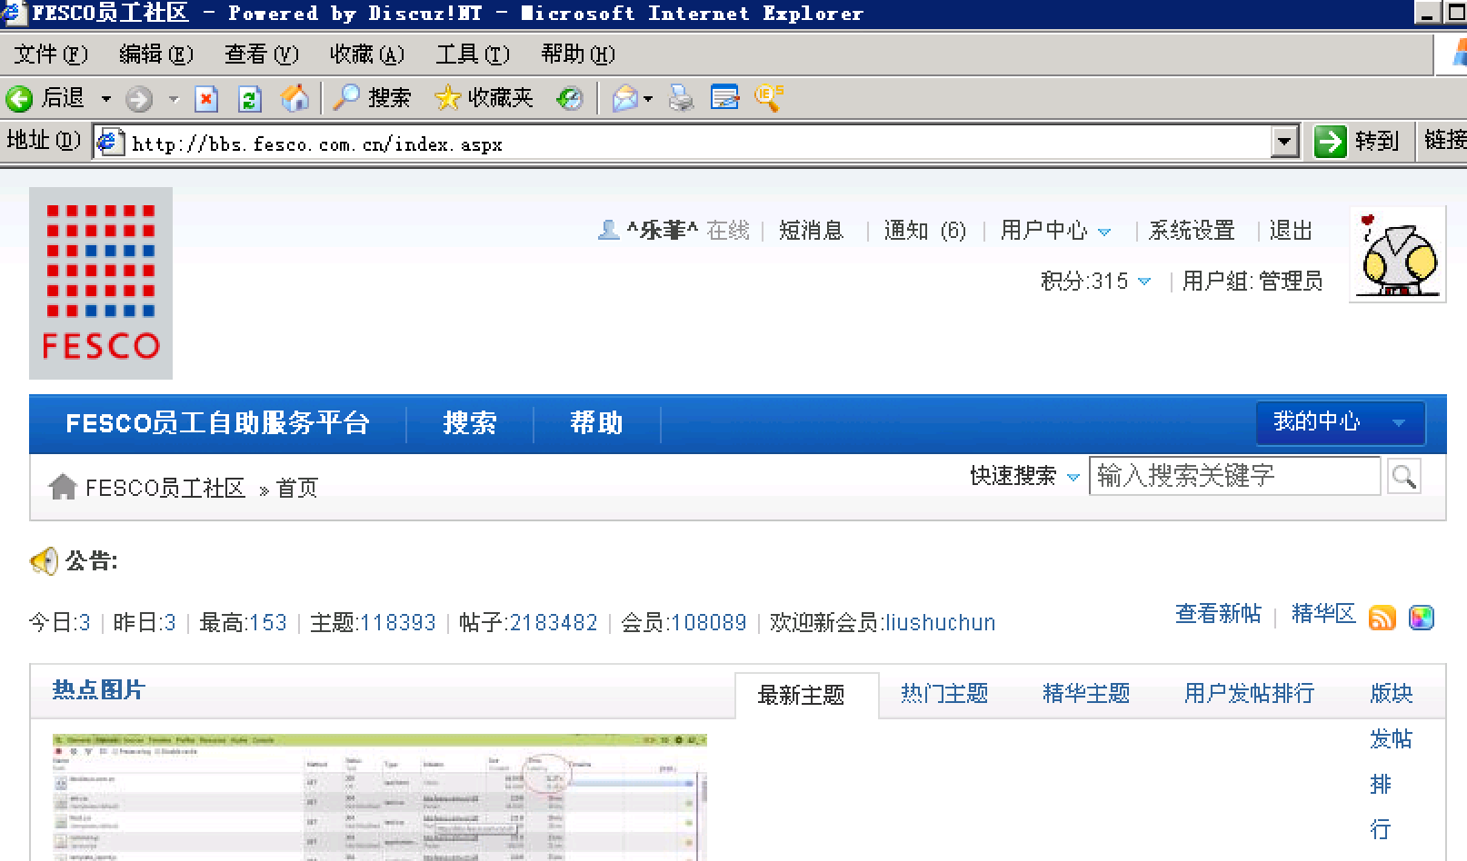Click the Search magnifier toolbar icon
Image resolution: width=1467 pixels, height=861 pixels.
click(345, 97)
